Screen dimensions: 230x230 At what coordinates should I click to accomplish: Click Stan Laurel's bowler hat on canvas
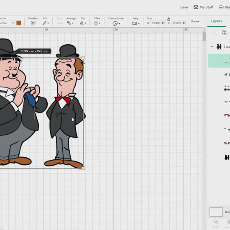coord(68,51)
